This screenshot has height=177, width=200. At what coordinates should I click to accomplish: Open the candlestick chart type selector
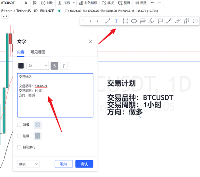pyautogui.click(x=35, y=3)
